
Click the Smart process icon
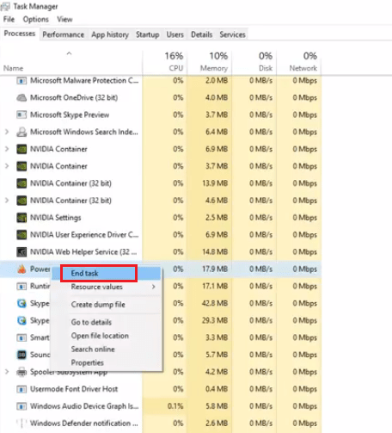tap(21, 337)
